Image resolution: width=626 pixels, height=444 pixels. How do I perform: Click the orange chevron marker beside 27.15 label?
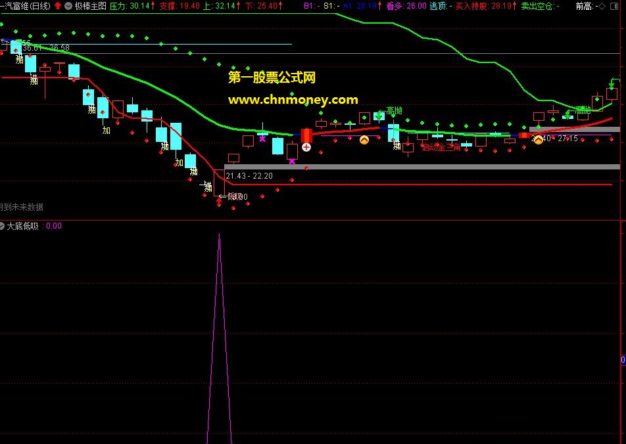(x=538, y=140)
